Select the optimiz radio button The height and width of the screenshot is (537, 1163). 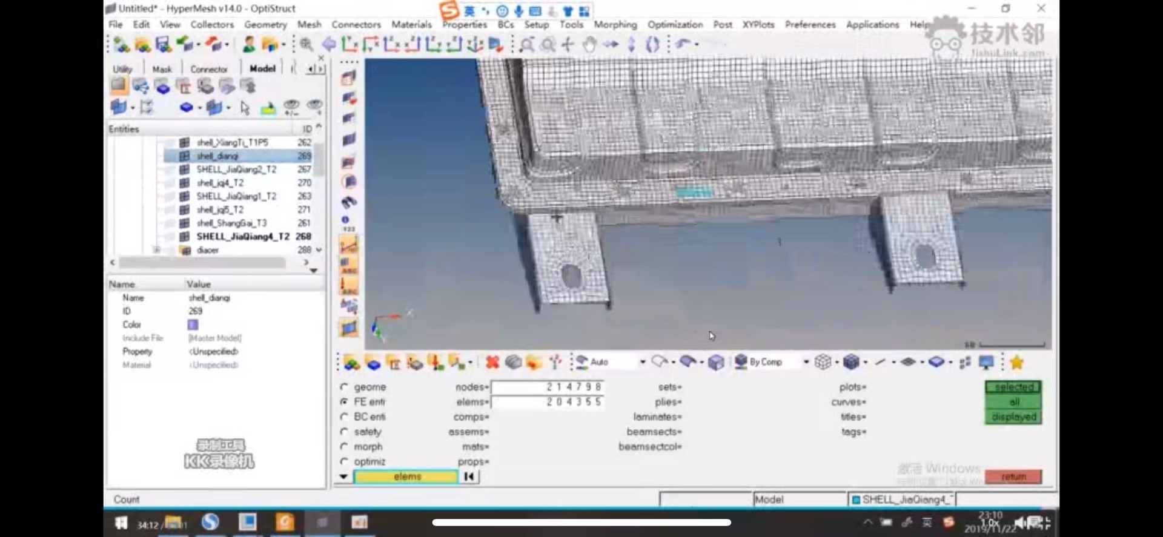(344, 461)
